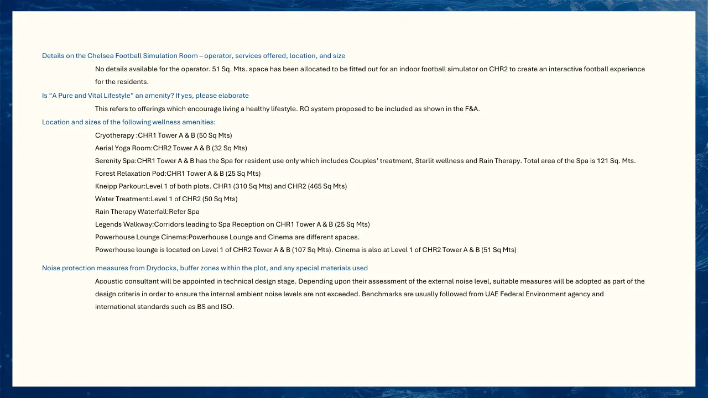Select the Forest Relaxation Pod line
Image resolution: width=708 pixels, height=398 pixels.
[x=178, y=174]
